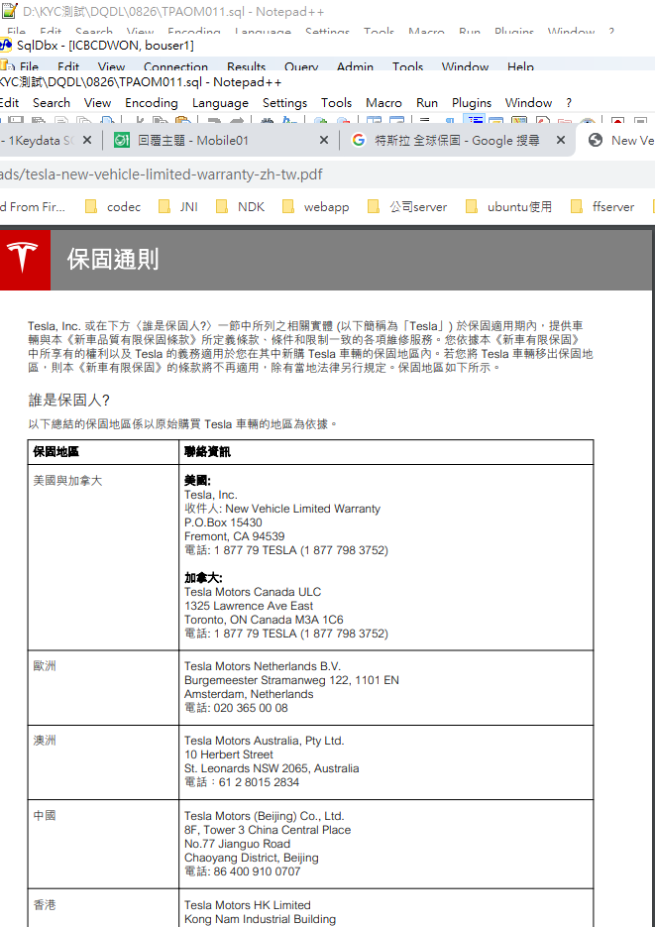Open the JNI bookmark folder

click(x=178, y=207)
